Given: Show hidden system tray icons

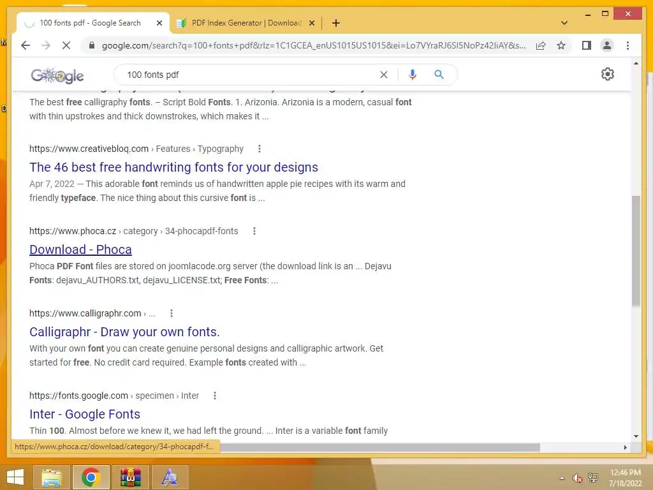Looking at the screenshot, I should [x=562, y=478].
